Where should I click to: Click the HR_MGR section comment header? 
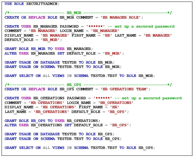(x=74, y=13)
